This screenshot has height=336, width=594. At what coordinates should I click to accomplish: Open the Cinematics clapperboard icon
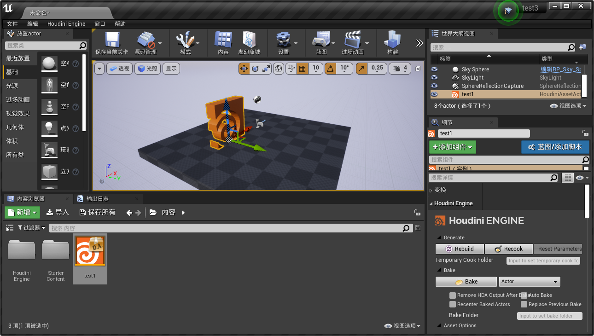point(352,40)
